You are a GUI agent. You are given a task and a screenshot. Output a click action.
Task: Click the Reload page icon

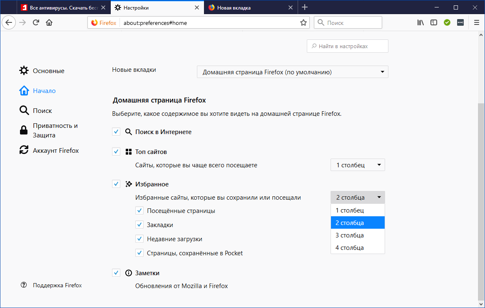pyautogui.click(x=36, y=23)
